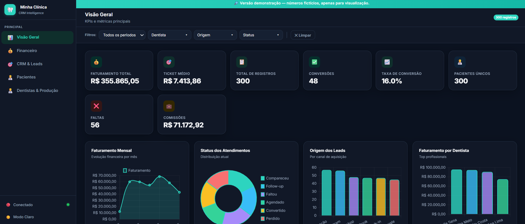Click the Total de Registros value 300
Image resolution: width=525 pixels, height=224 pixels.
(243, 81)
